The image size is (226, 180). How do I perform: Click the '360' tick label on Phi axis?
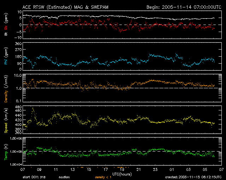(18, 44)
